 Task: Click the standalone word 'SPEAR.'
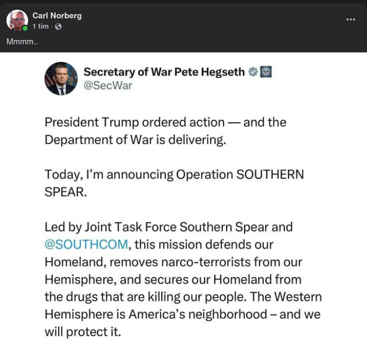click(x=65, y=192)
